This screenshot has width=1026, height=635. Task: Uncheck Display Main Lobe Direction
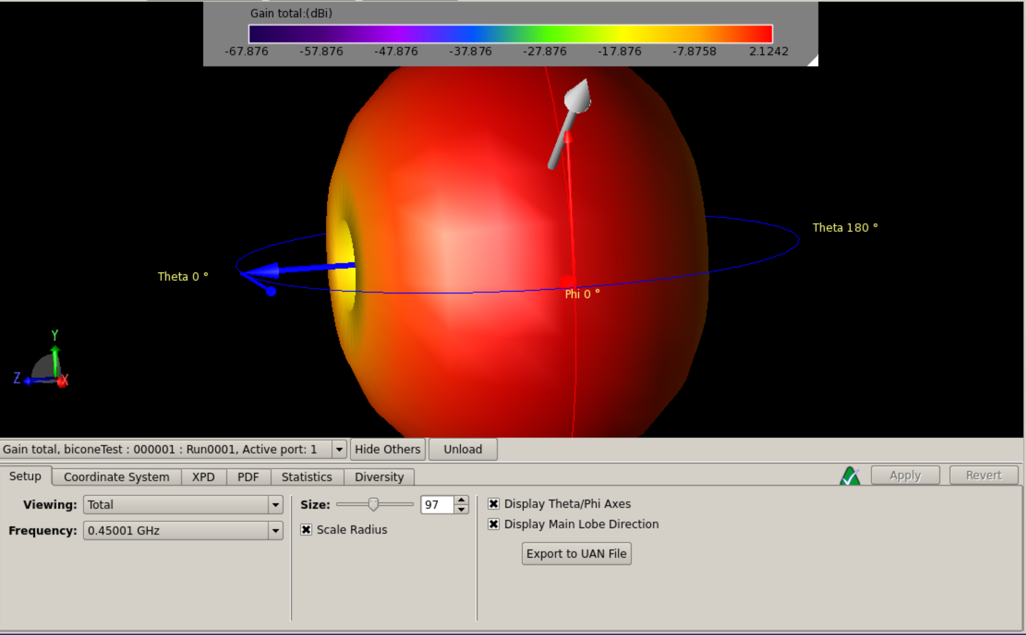(494, 524)
